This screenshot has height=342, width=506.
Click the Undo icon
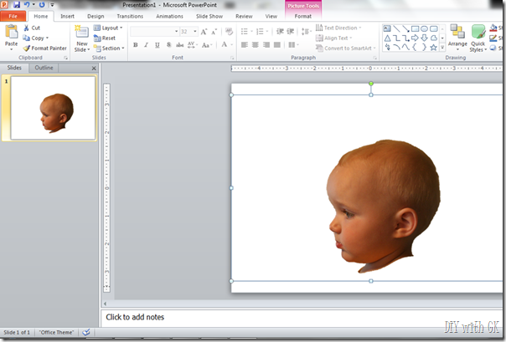coord(27,5)
